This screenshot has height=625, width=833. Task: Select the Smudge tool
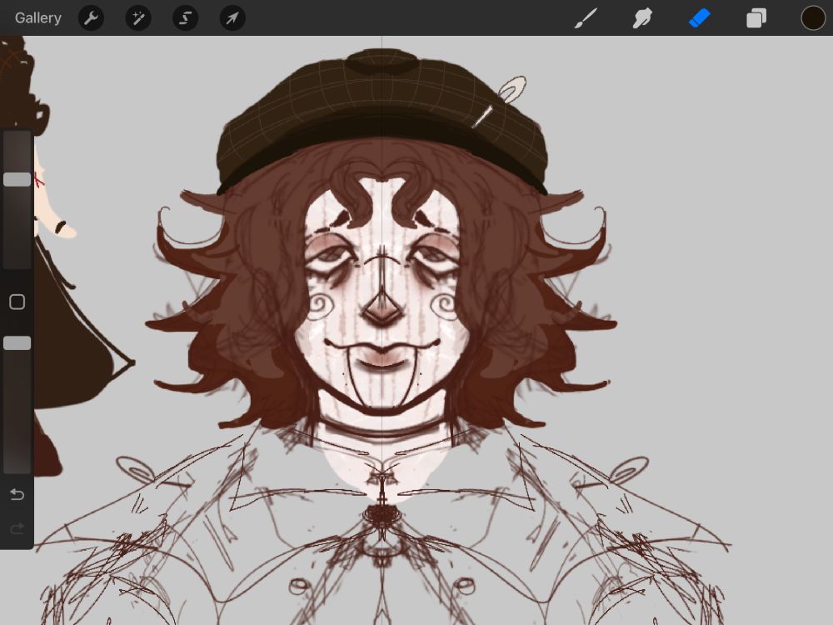(642, 18)
